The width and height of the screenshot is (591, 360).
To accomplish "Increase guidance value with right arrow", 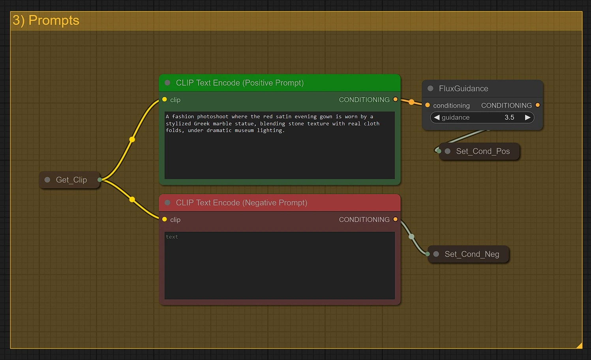I will [x=527, y=118].
